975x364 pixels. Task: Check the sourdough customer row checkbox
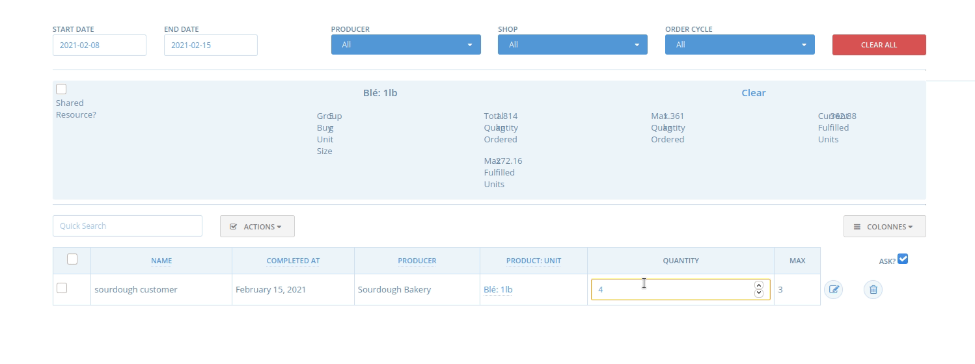pos(62,288)
